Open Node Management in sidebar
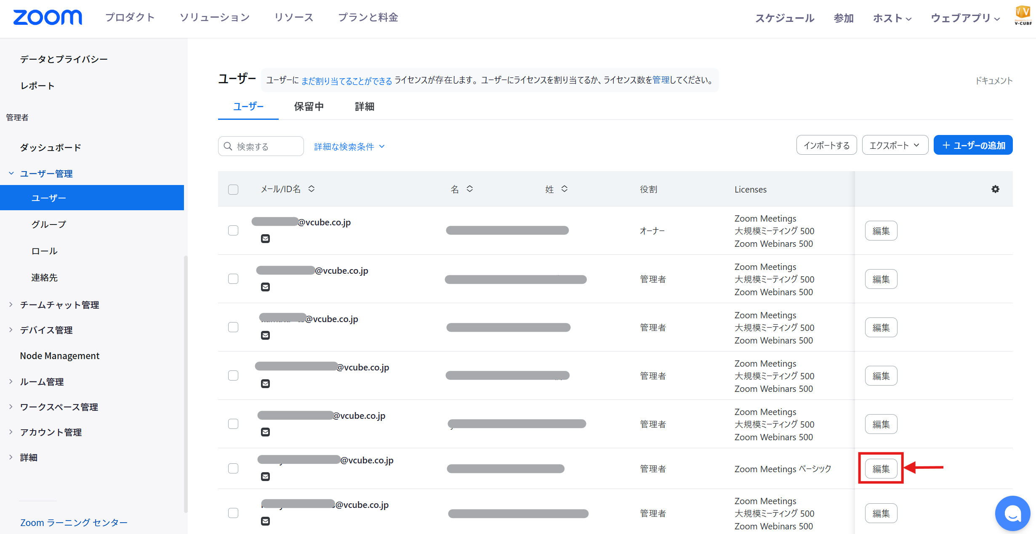The height and width of the screenshot is (534, 1036). pyautogui.click(x=60, y=356)
